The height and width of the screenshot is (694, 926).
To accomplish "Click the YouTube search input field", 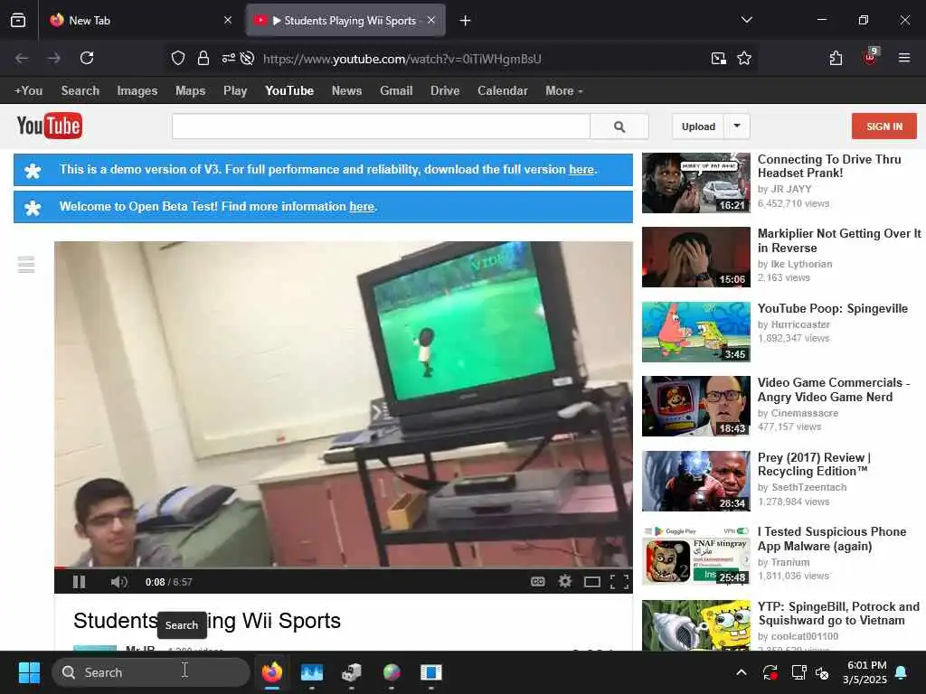I will pos(381,127).
